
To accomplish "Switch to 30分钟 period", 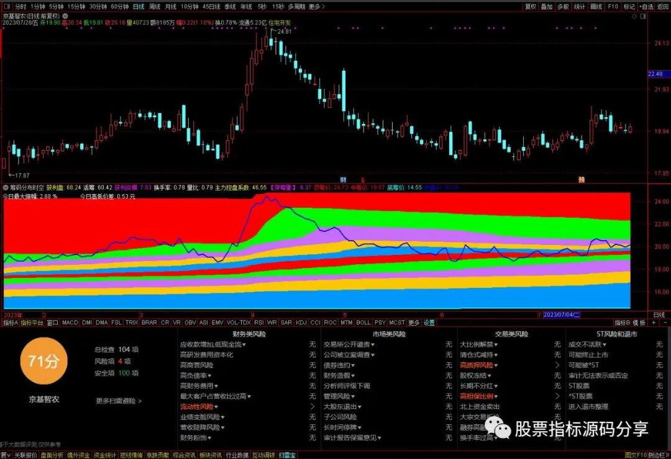I will [98, 6].
